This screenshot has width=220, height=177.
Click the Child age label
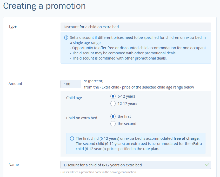click(x=74, y=98)
